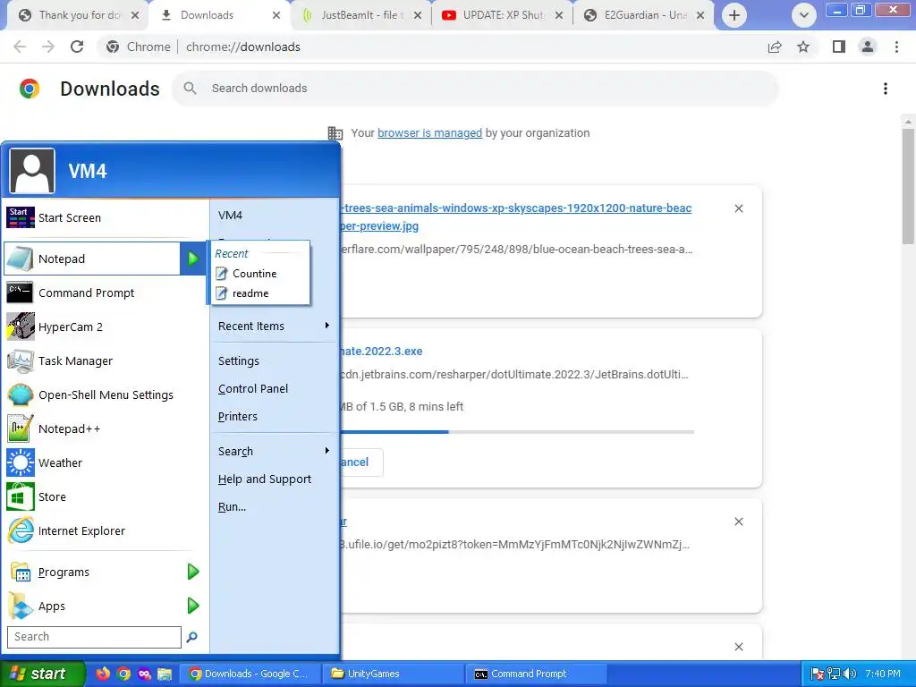Open the Store app entry
916x687 pixels.
click(x=106, y=496)
